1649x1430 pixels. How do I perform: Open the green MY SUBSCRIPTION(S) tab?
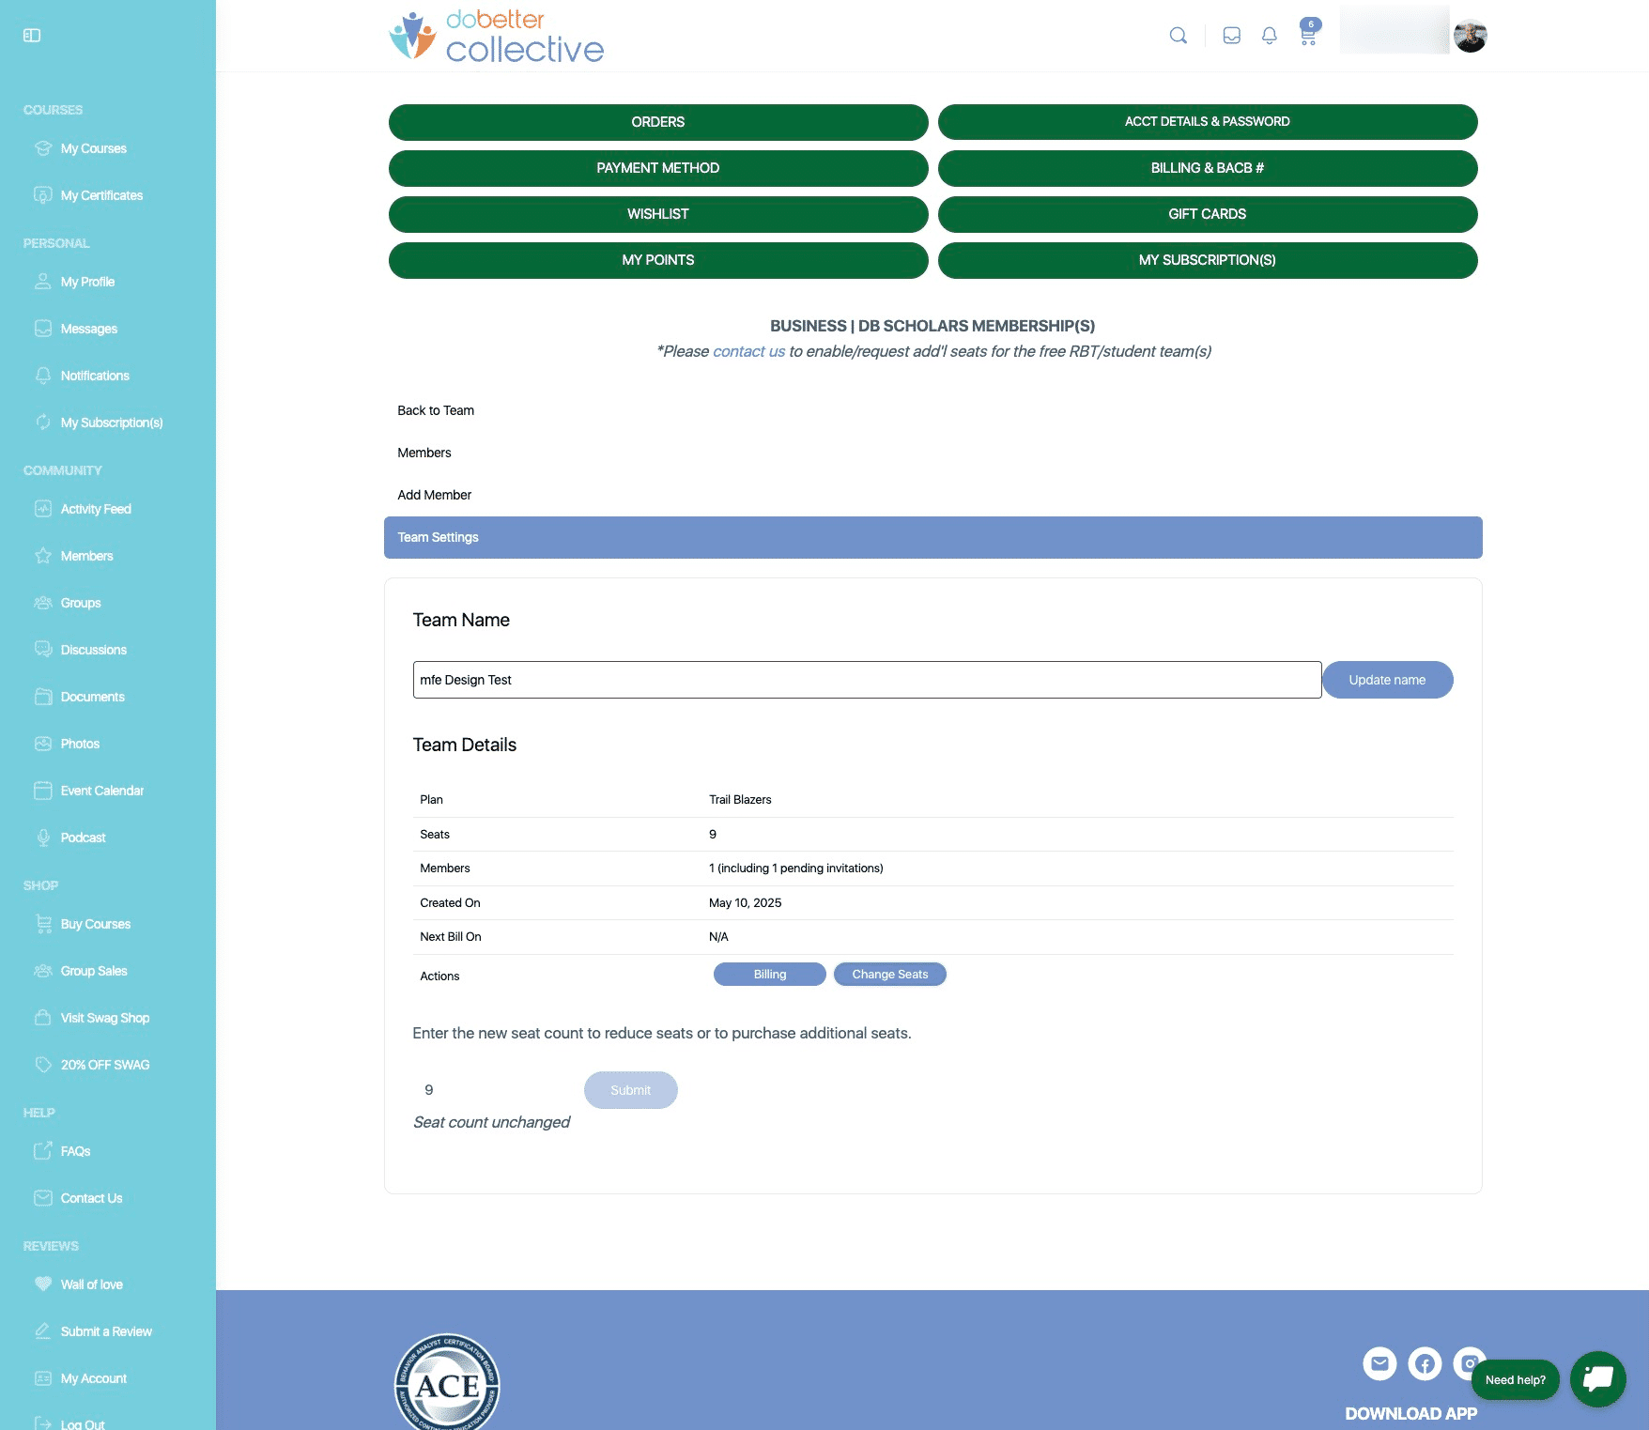point(1208,260)
